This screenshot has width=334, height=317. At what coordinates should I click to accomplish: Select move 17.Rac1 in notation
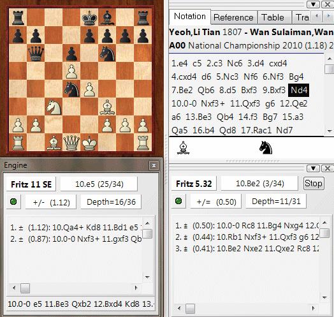point(256,130)
